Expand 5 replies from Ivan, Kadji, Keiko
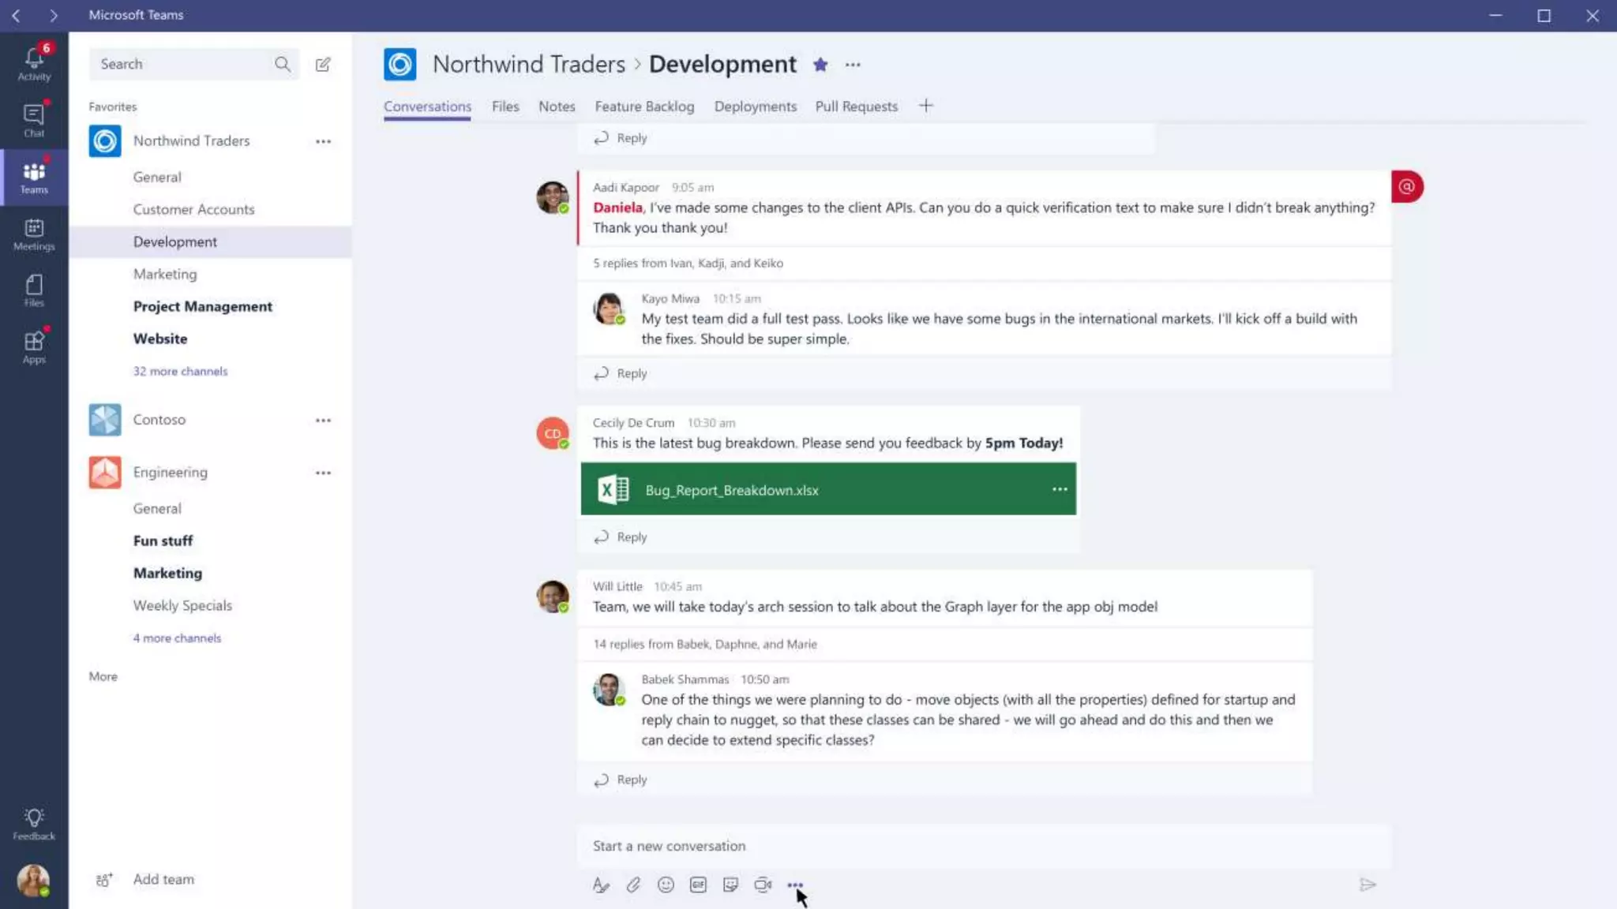This screenshot has height=909, width=1617. coord(688,263)
